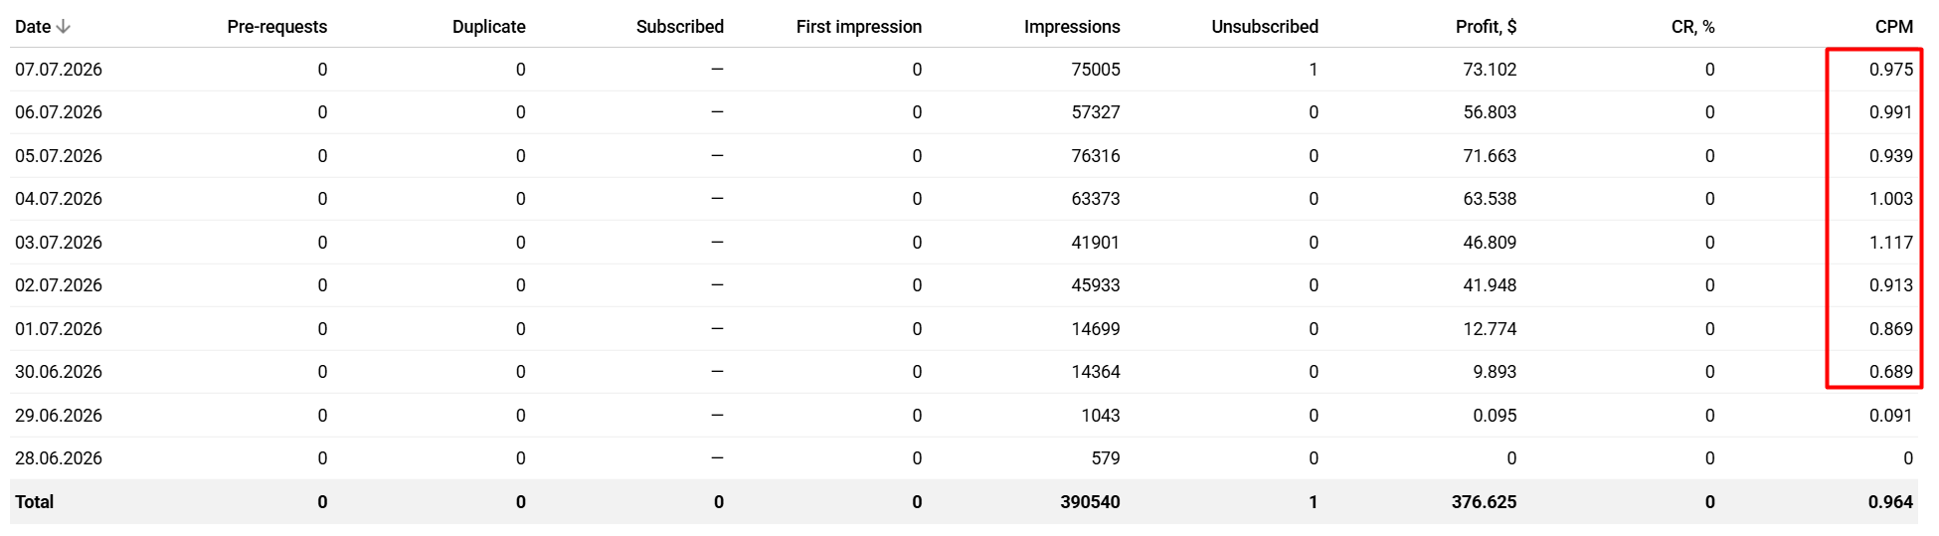Click the Date sort arrow icon

click(64, 27)
